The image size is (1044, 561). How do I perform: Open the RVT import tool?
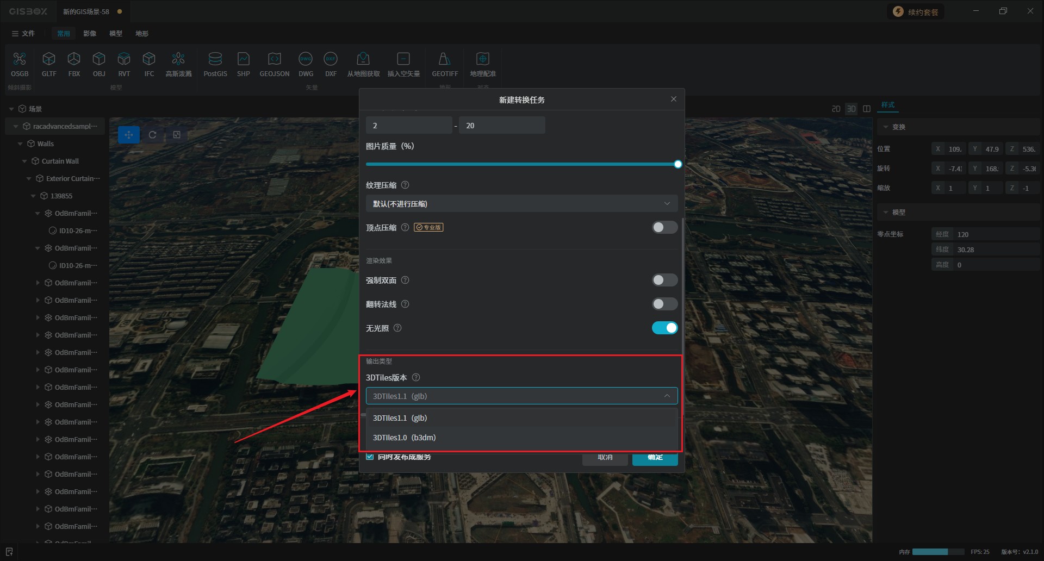click(124, 59)
